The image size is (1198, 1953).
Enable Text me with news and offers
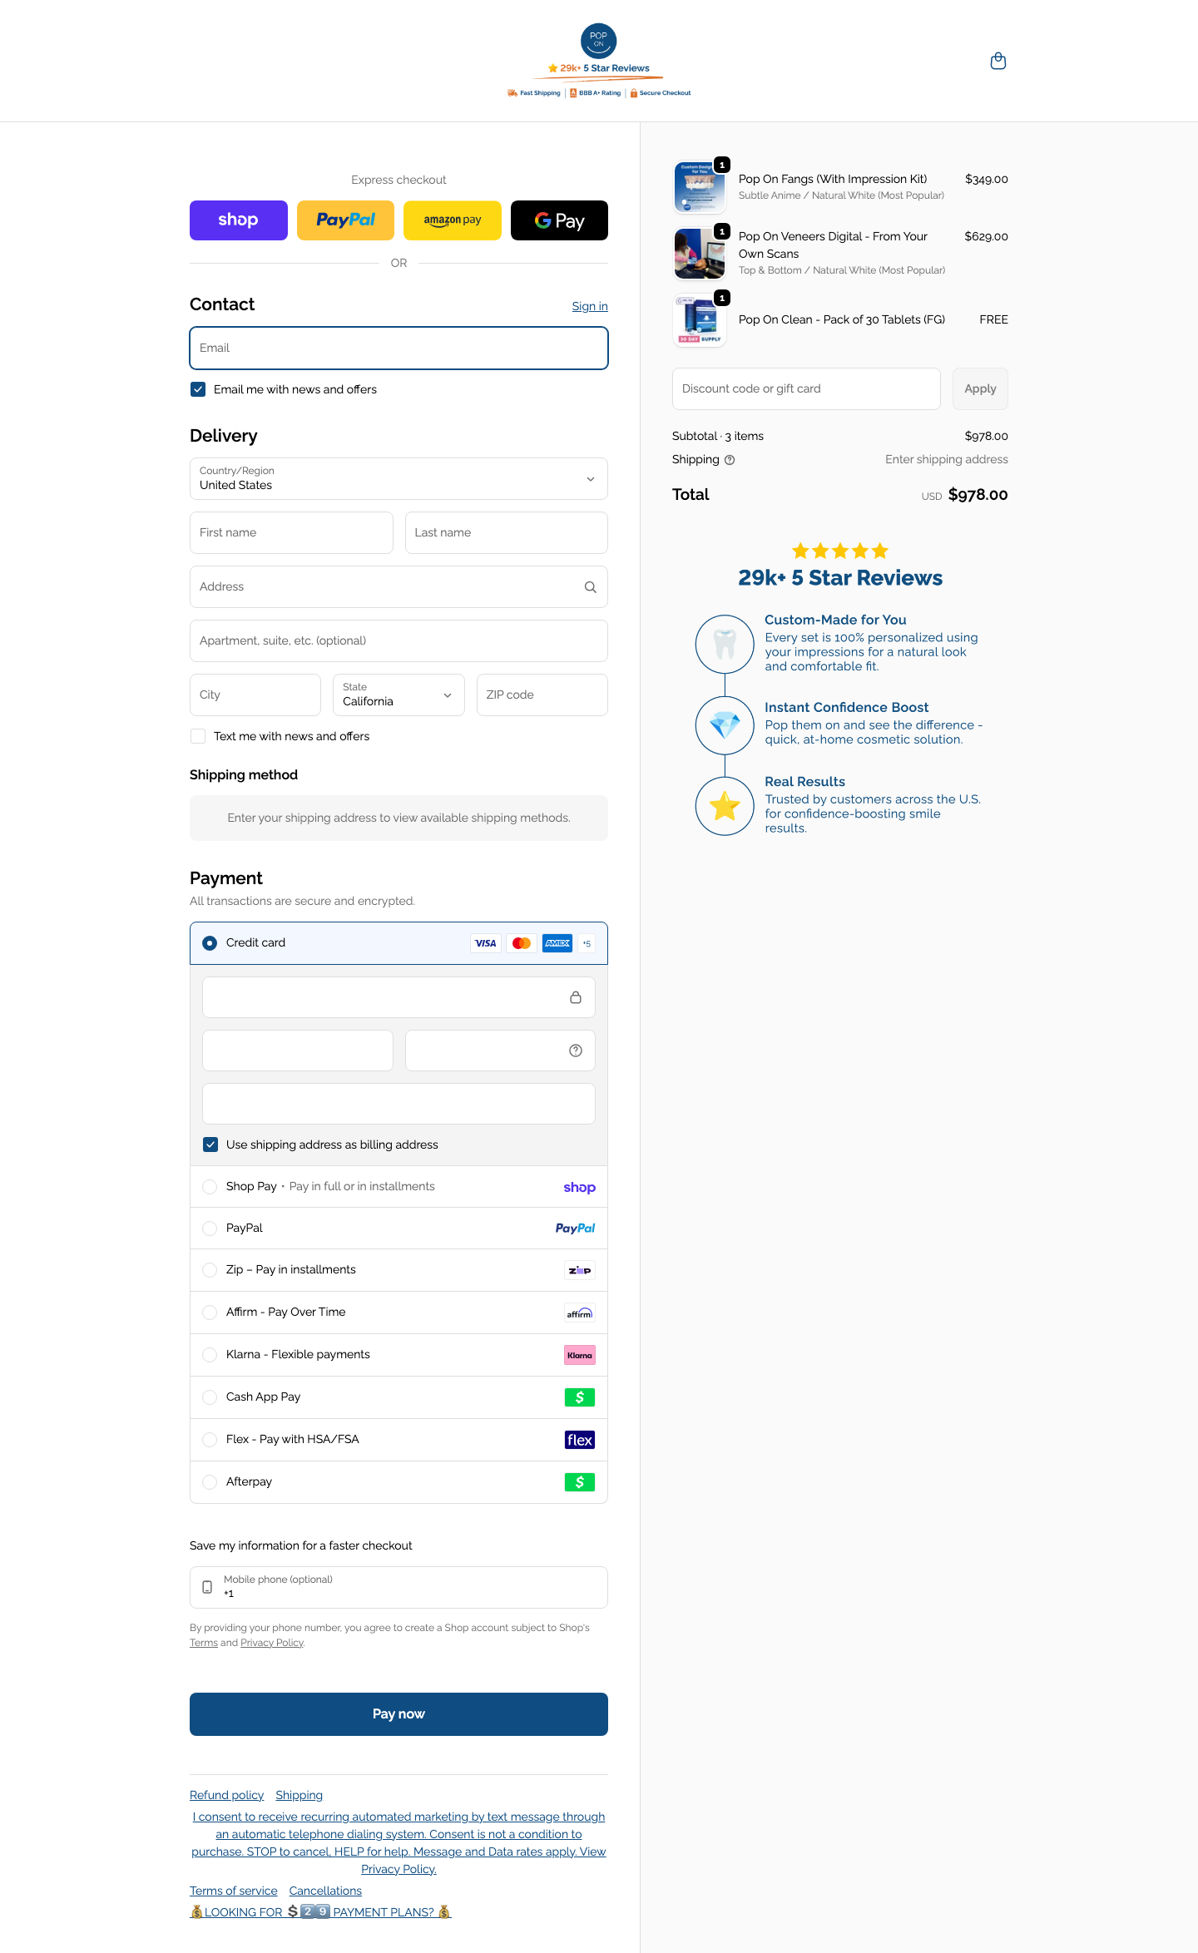(198, 736)
